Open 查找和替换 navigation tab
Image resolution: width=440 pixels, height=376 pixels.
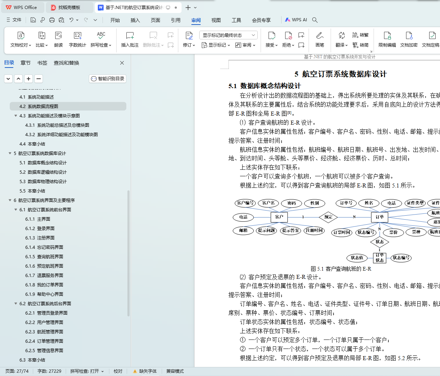(66, 63)
